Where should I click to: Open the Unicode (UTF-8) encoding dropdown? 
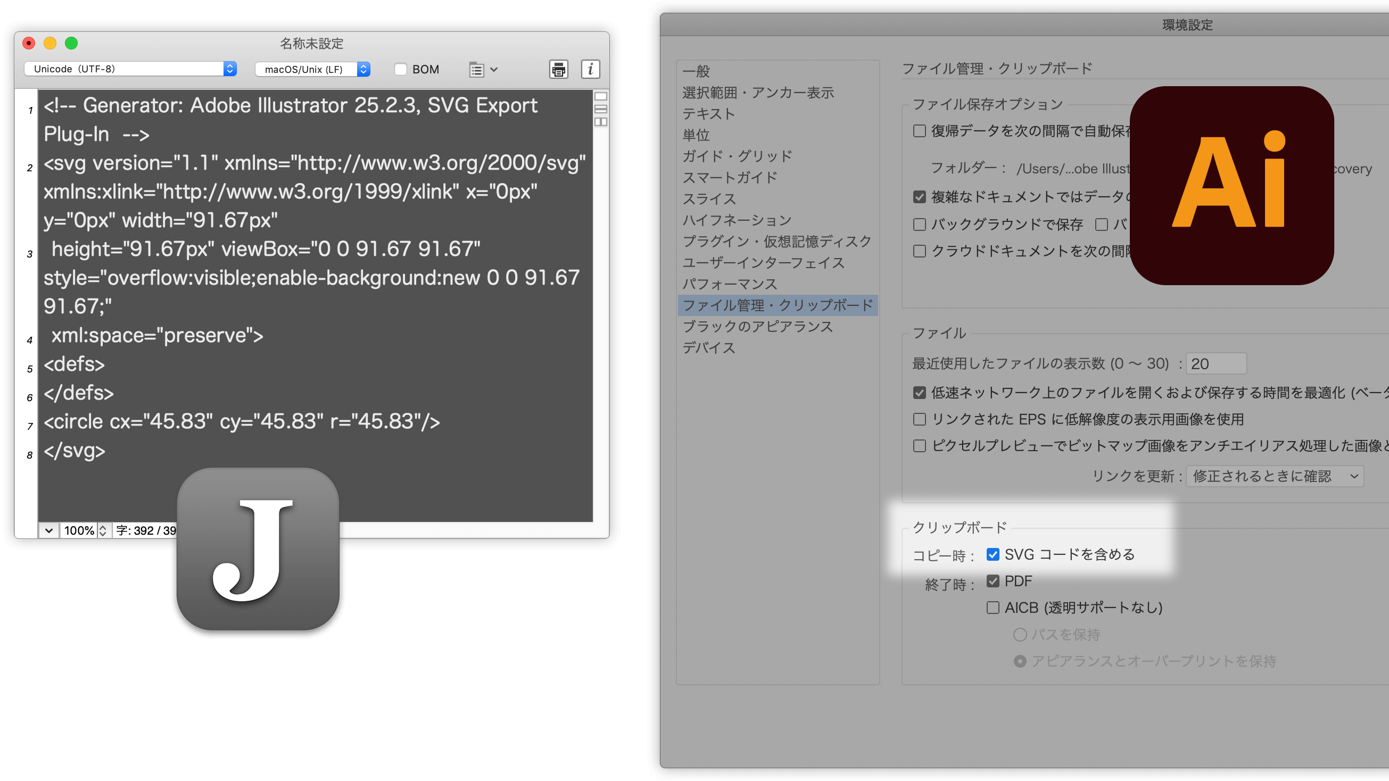[x=130, y=69]
